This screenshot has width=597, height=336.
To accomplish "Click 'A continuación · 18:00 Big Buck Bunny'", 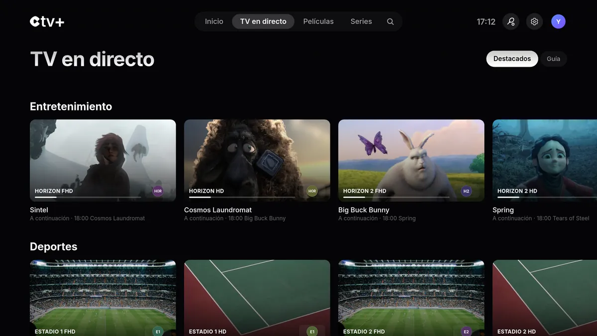I will point(235,219).
